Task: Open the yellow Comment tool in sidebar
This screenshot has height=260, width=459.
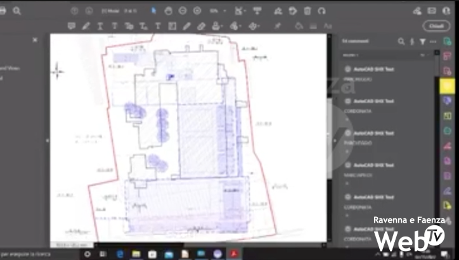Action: pos(447,85)
